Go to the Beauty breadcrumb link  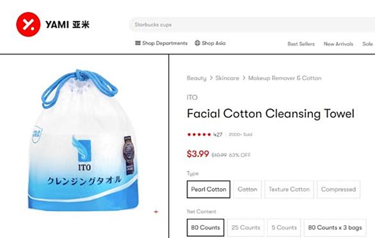[x=196, y=78]
